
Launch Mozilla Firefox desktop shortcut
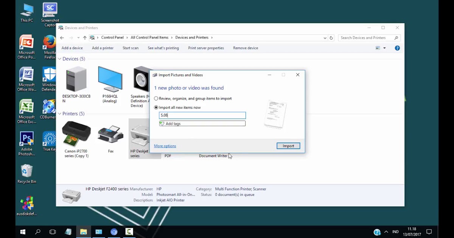click(50, 48)
